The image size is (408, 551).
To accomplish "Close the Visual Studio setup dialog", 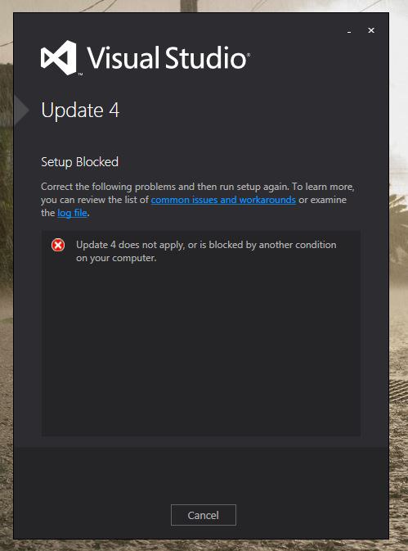I will pos(371,30).
